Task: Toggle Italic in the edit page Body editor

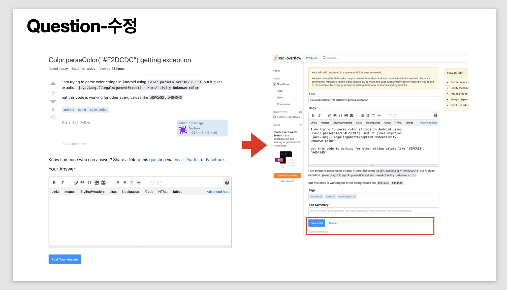Action: coord(319,116)
